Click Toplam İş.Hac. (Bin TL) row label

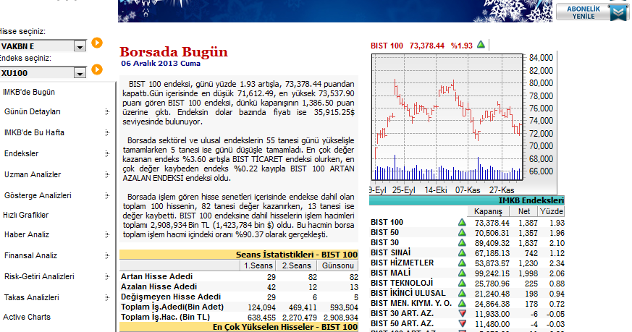pos(165,317)
